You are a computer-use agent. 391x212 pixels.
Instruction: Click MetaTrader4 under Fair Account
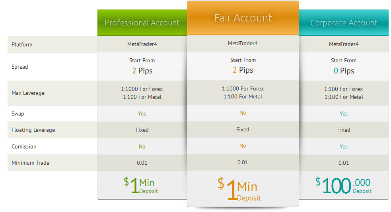tap(243, 43)
